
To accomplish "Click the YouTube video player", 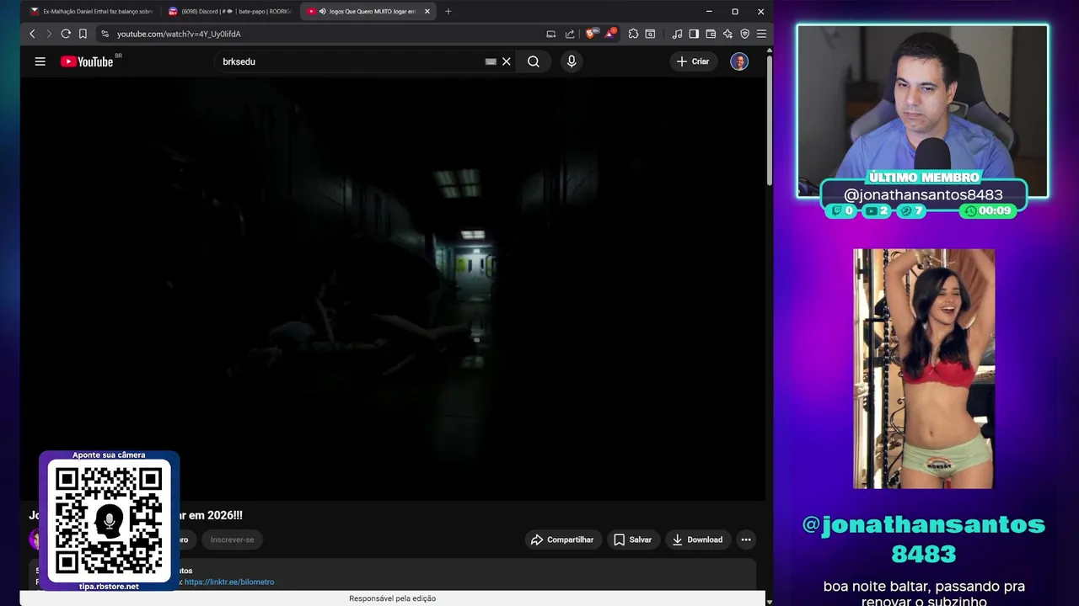I will point(393,290).
